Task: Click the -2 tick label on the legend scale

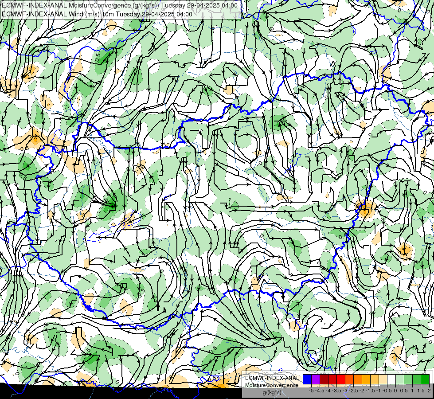Action: click(362, 391)
